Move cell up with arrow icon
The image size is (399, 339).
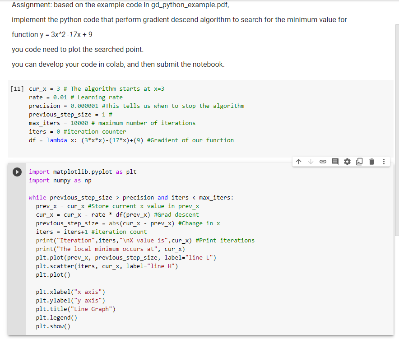(x=298, y=162)
